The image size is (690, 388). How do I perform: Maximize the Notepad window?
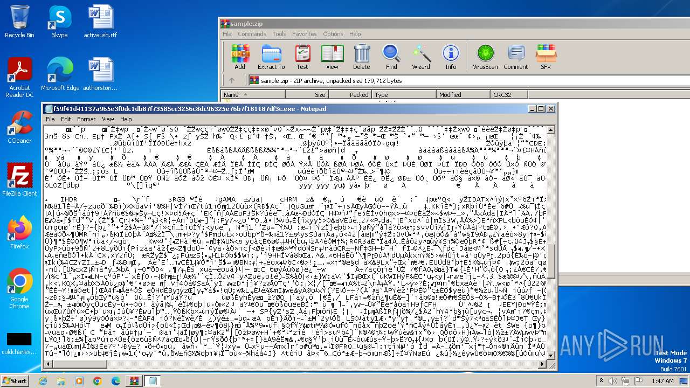[541, 109]
